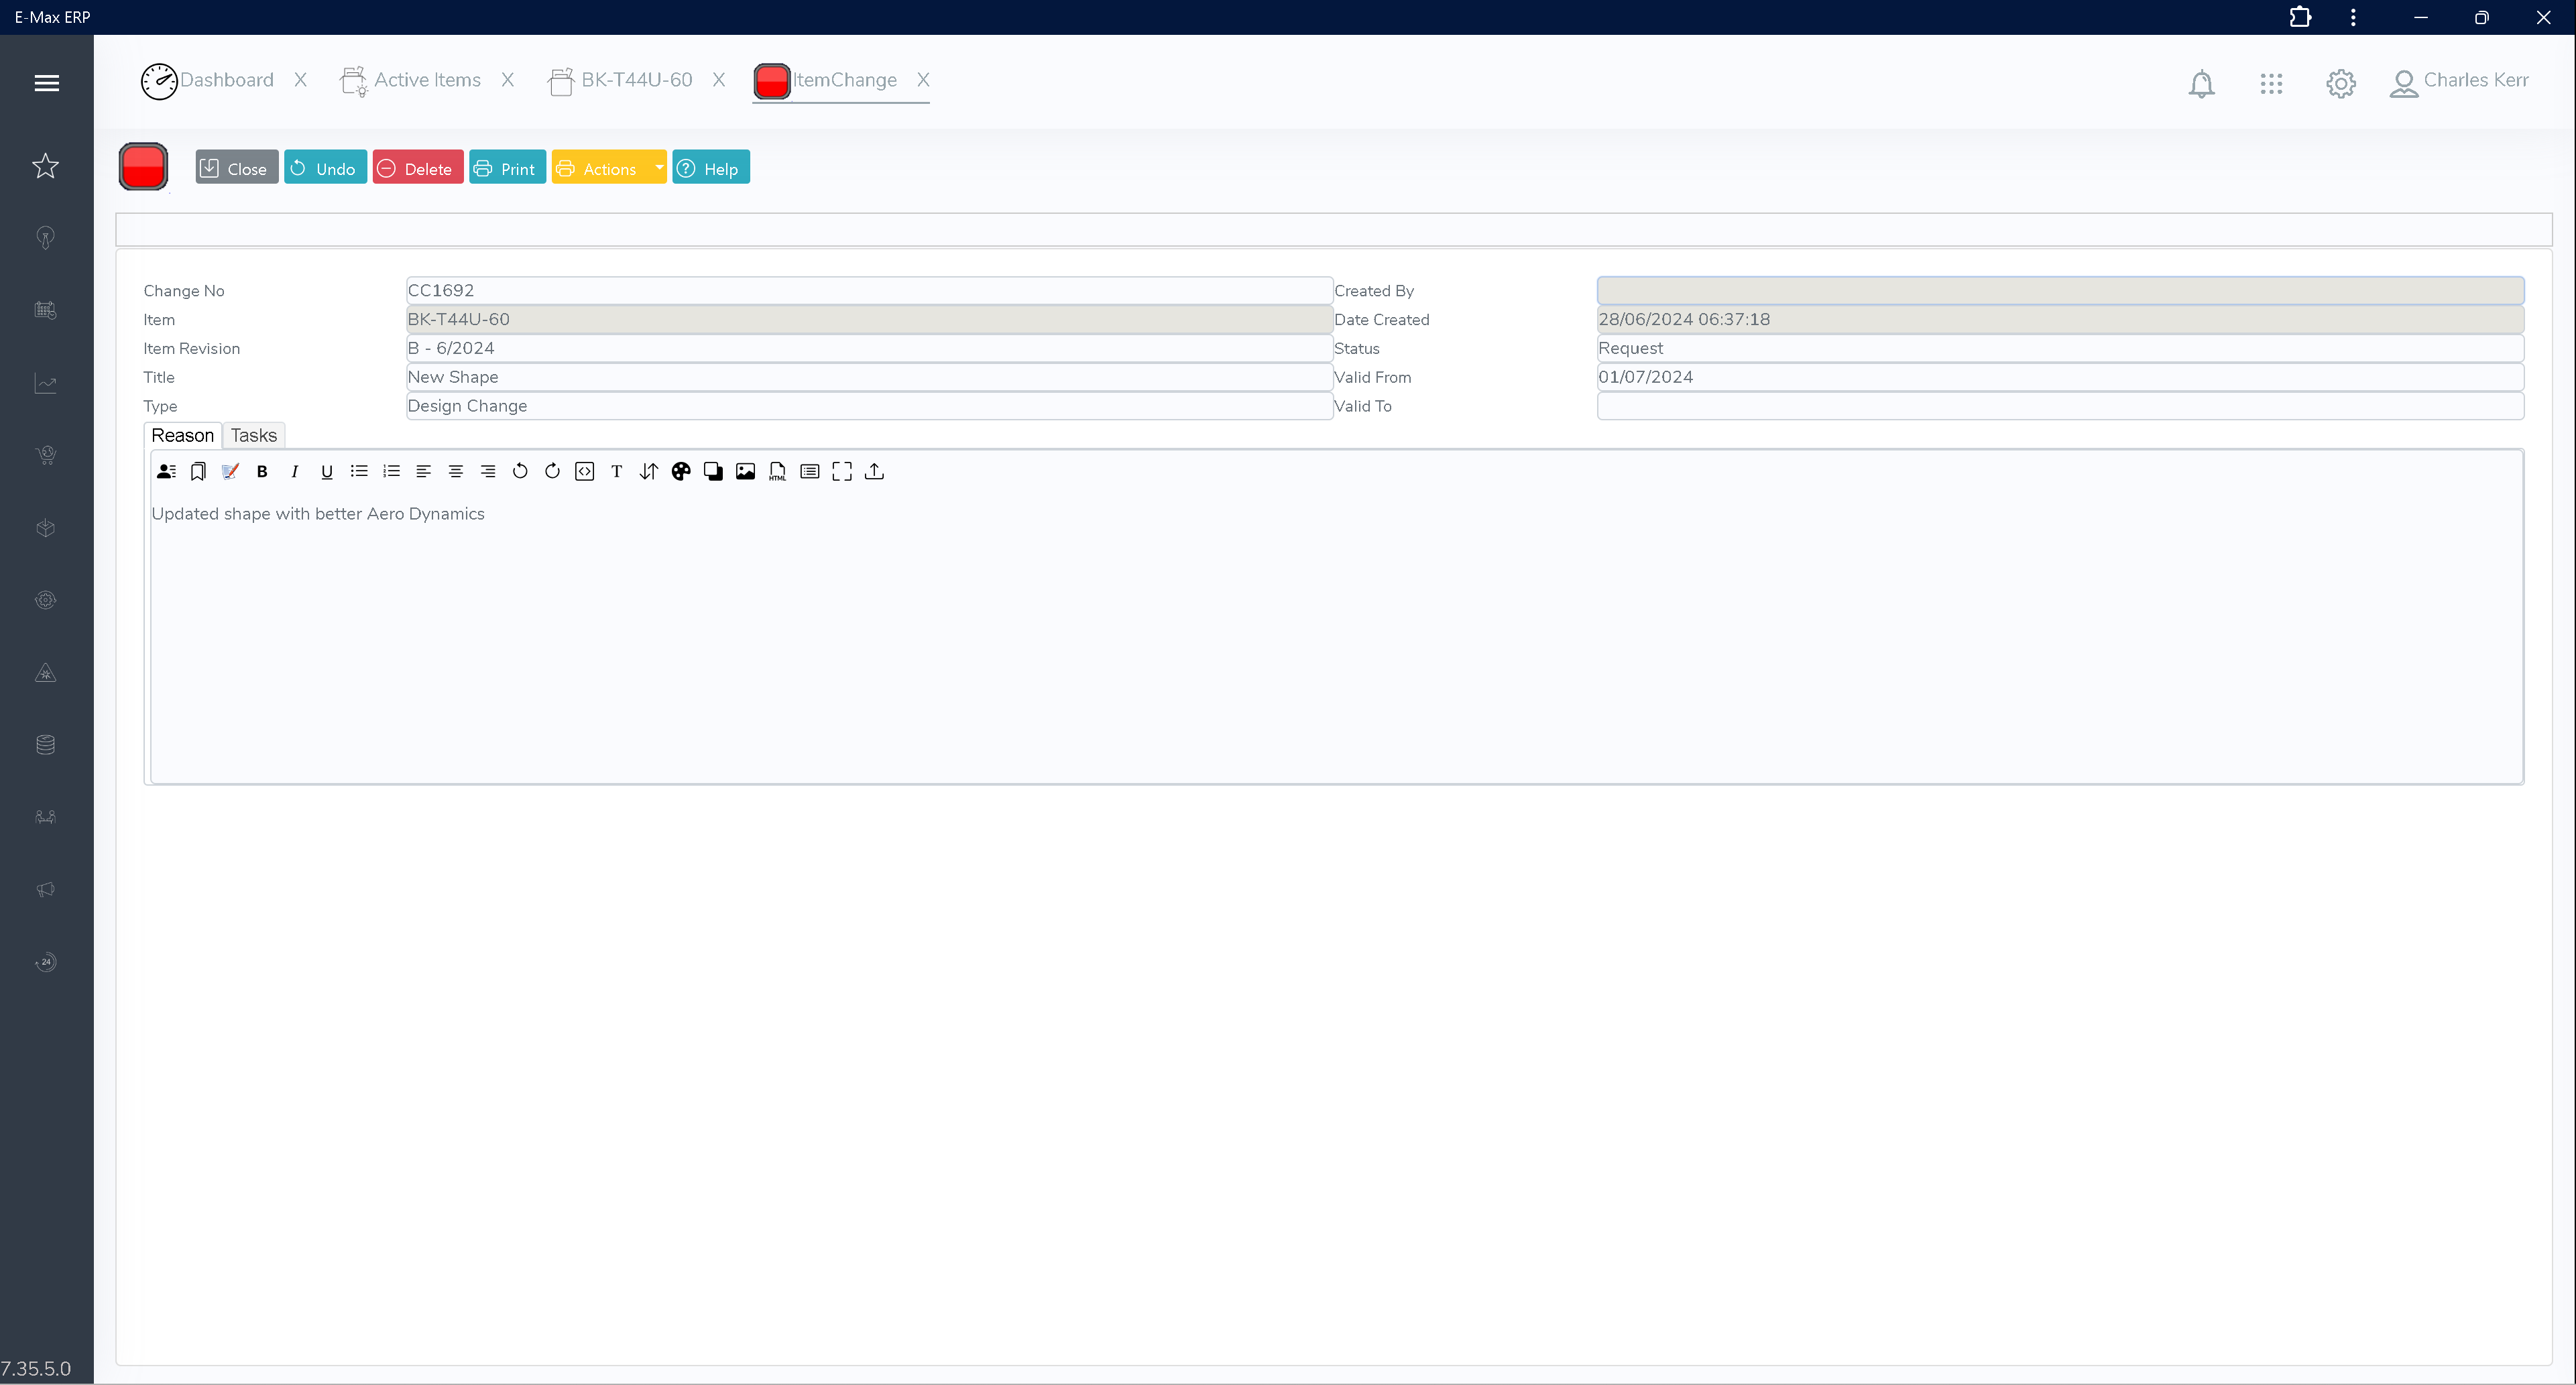2576x1385 pixels.
Task: Toggle fullscreen editor mode
Action: click(x=842, y=472)
